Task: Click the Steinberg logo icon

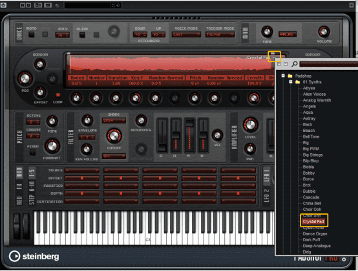Action: point(14,256)
